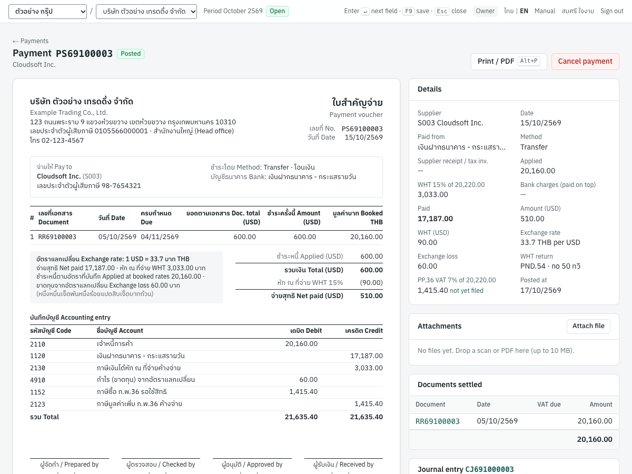Click the F9 save shortcut key hint
The height and width of the screenshot is (474, 632).
(409, 11)
